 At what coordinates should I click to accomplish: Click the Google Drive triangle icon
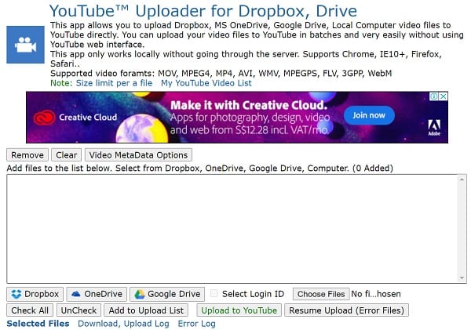[x=140, y=294]
